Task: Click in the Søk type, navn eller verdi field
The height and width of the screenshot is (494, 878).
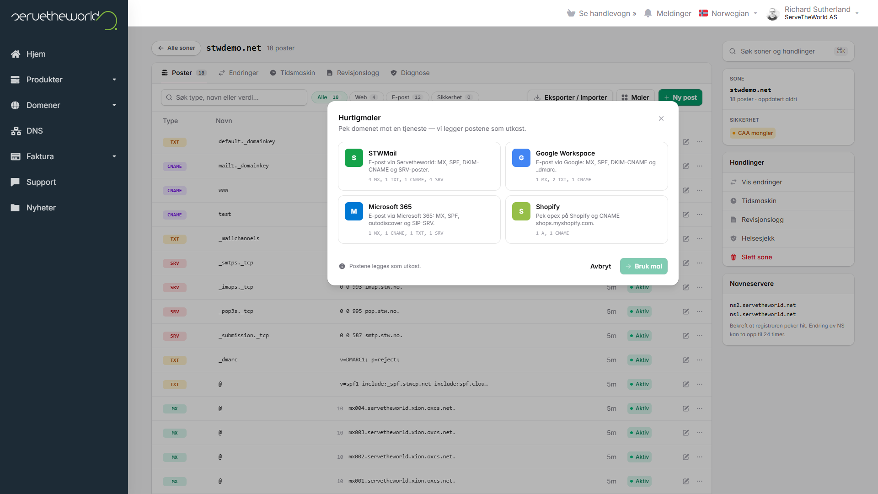Action: (234, 97)
